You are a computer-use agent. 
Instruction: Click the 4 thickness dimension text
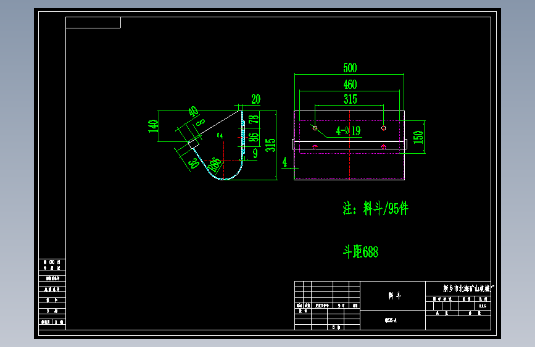(x=284, y=162)
